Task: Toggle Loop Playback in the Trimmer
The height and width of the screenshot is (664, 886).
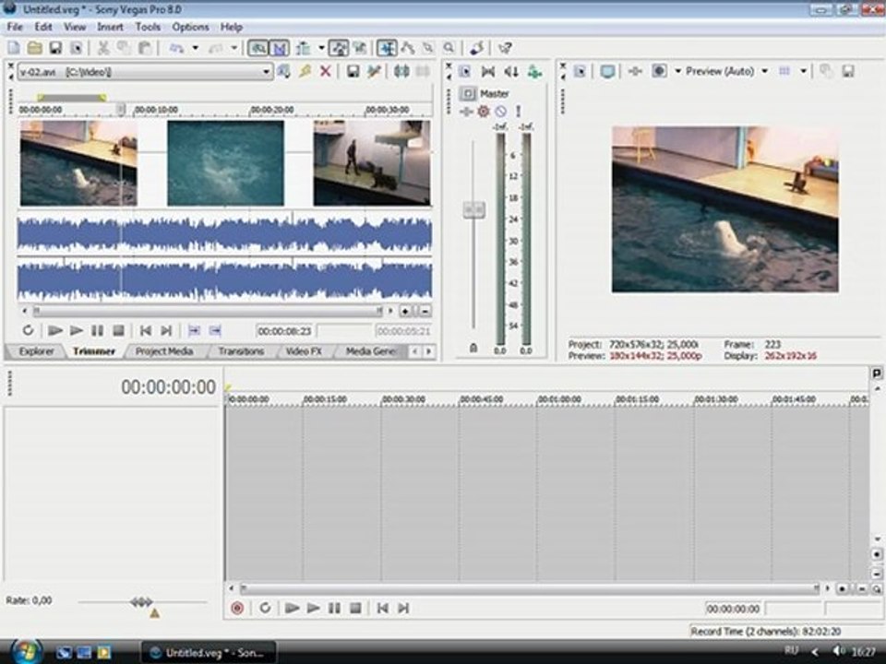Action: 28,330
